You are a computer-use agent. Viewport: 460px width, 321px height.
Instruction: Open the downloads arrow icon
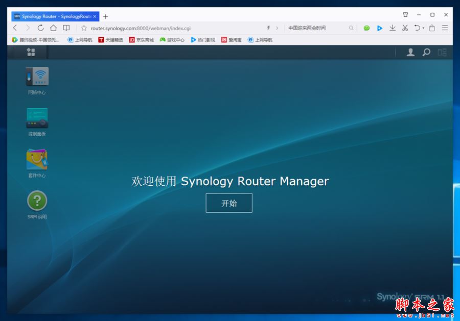[393, 28]
